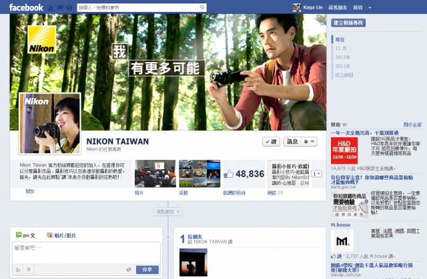Click the NIKON TAIWAN page title
427x279 pixels.
117,142
